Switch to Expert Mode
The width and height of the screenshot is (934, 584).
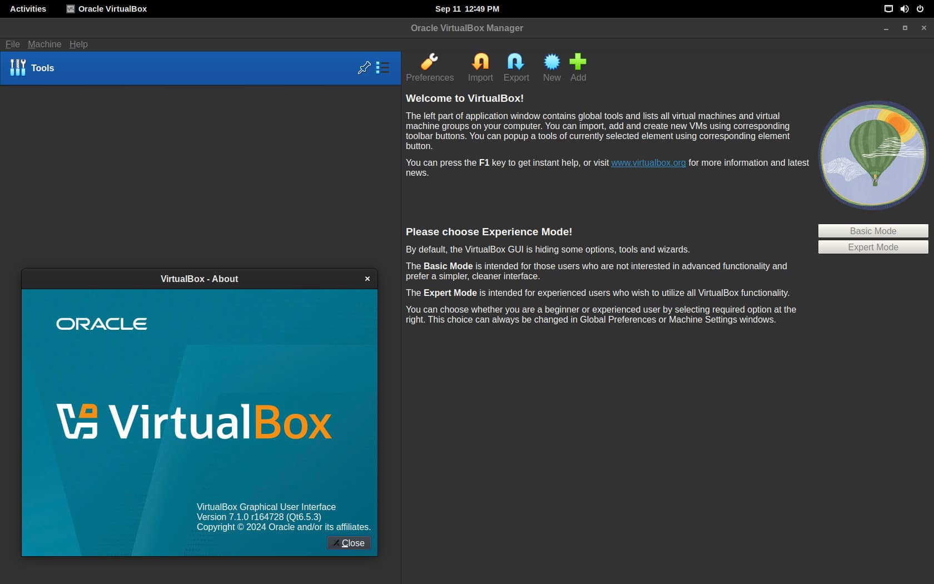coord(872,247)
